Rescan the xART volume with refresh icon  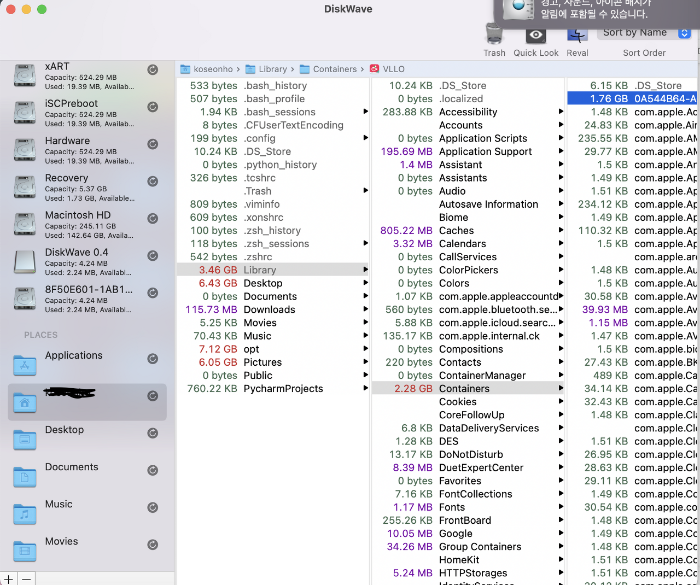[x=153, y=70]
